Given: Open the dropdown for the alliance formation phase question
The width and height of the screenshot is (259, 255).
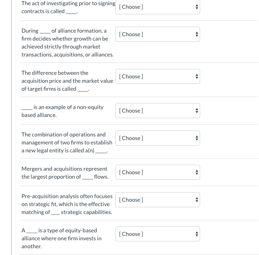Looking at the screenshot, I should coord(158,34).
